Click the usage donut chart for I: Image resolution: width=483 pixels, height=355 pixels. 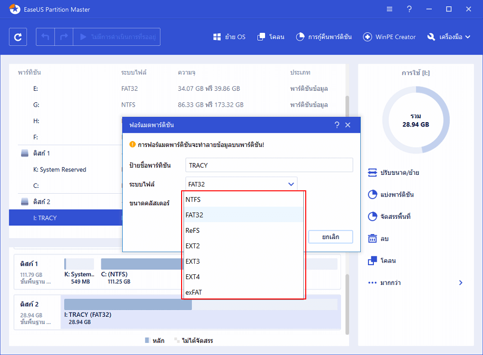[x=416, y=120]
